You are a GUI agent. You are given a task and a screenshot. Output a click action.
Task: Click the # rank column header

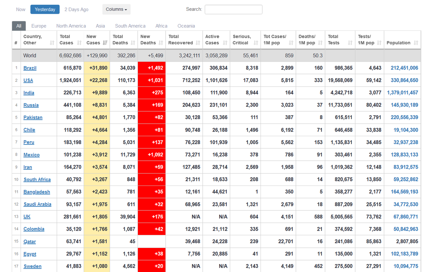pyautogui.click(x=16, y=40)
